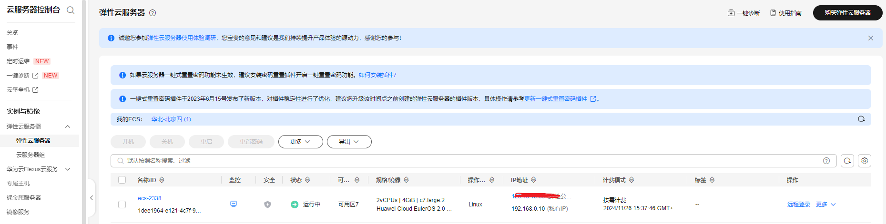Sort by 规格/镜像 column

point(407,180)
